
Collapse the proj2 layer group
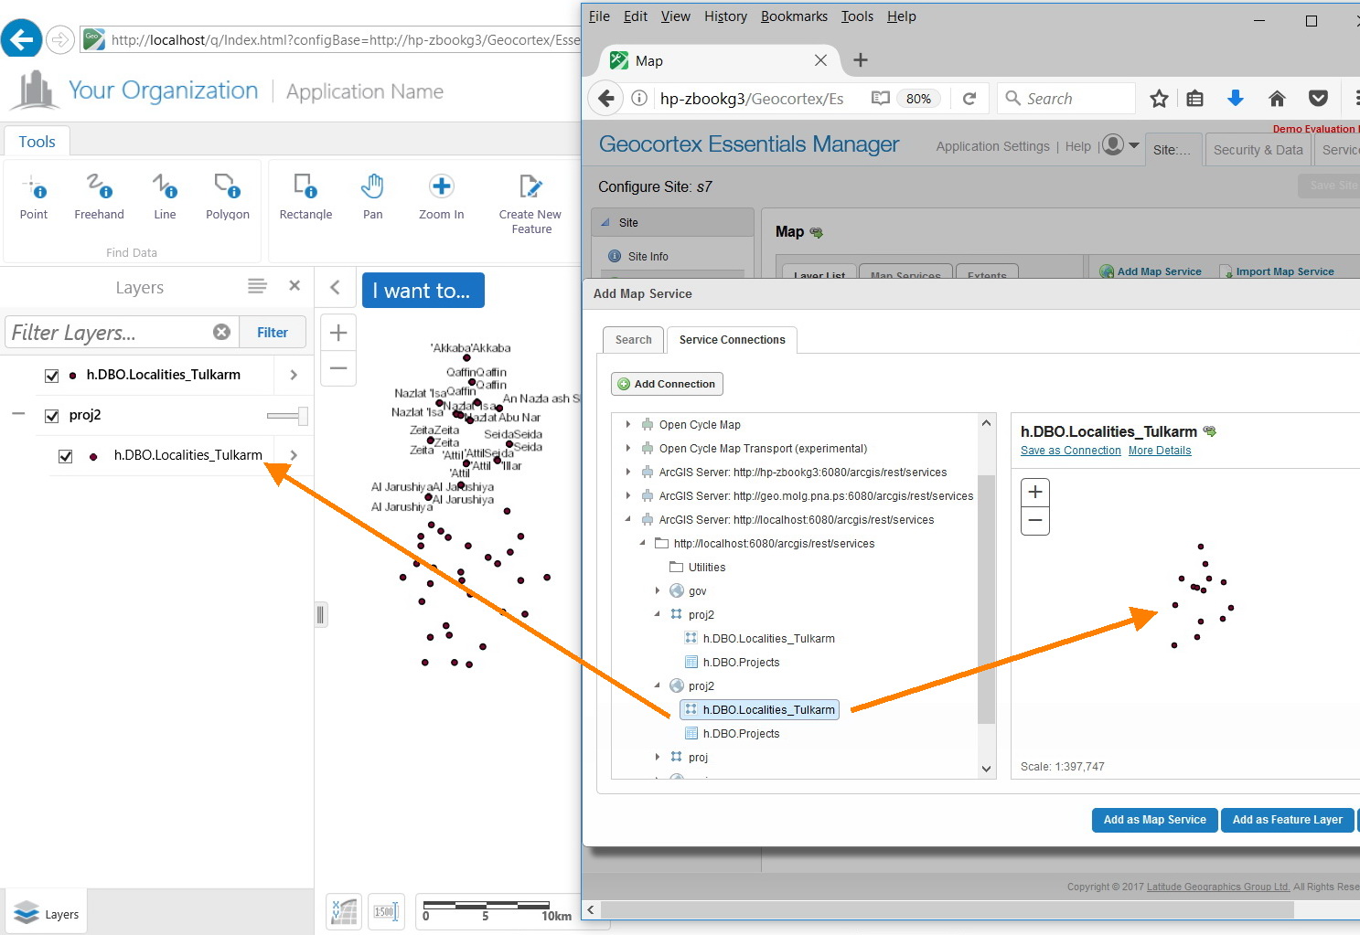point(18,414)
